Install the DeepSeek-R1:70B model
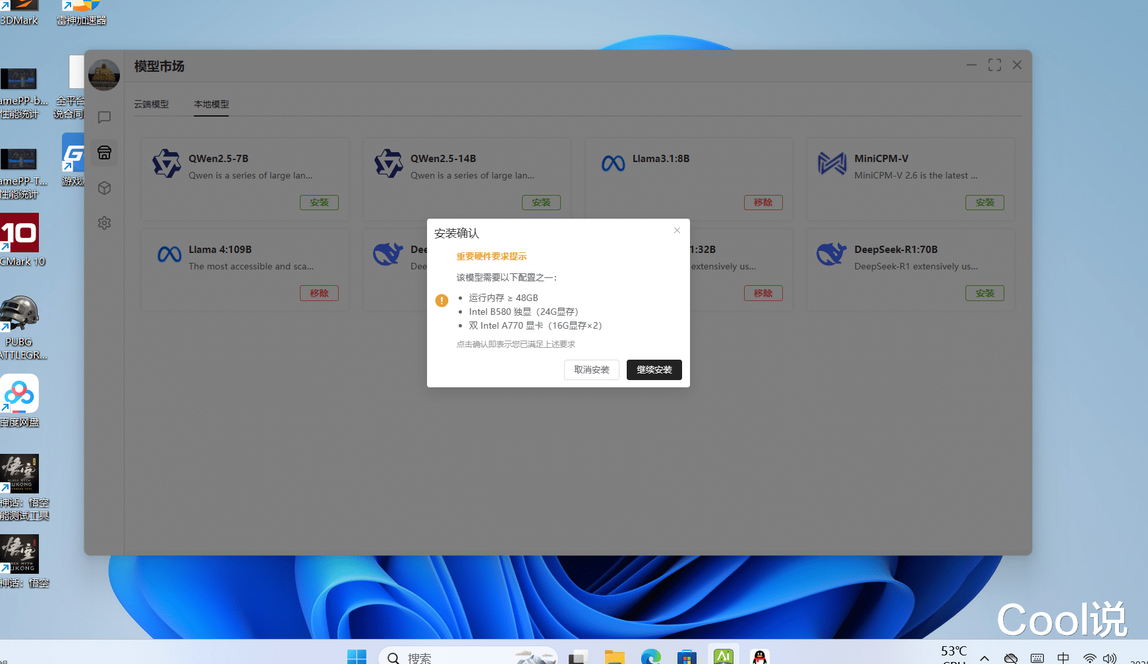This screenshot has width=1148, height=664. [x=985, y=293]
